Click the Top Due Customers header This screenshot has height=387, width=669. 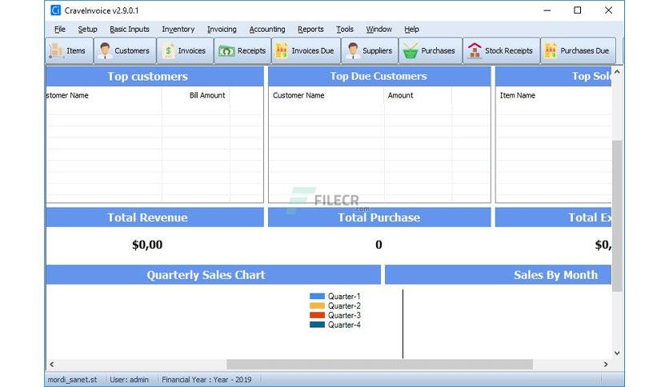coord(379,76)
